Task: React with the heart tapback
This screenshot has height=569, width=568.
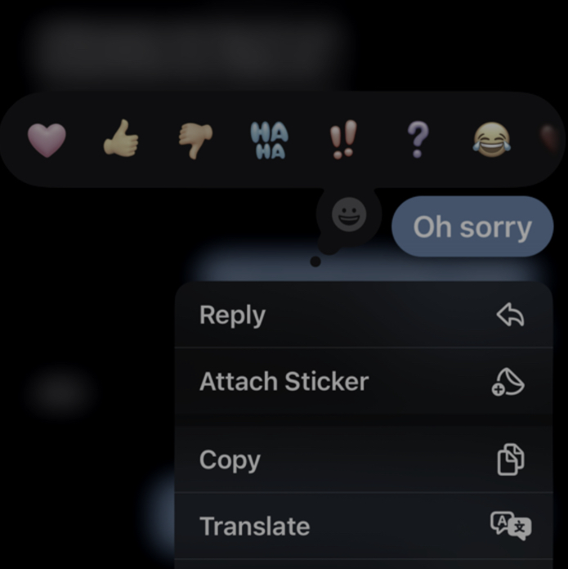Action: (x=47, y=140)
